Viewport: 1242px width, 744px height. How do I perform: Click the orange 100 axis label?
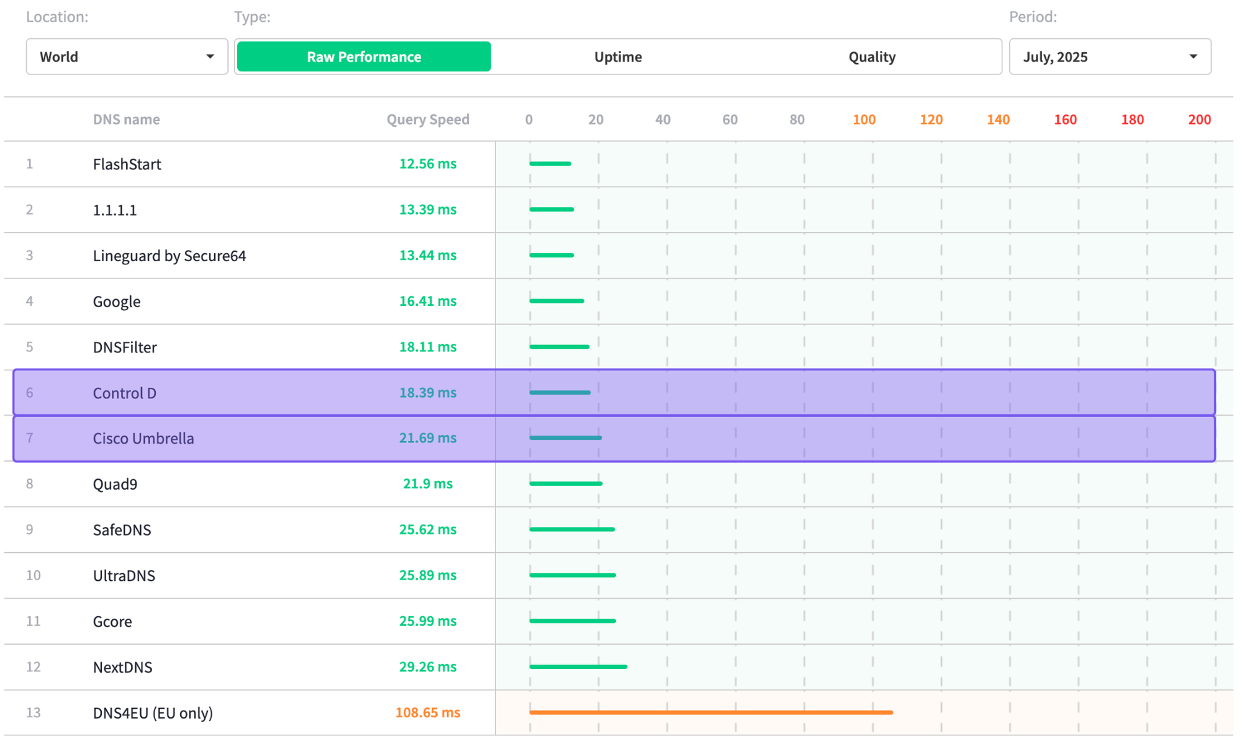864,119
